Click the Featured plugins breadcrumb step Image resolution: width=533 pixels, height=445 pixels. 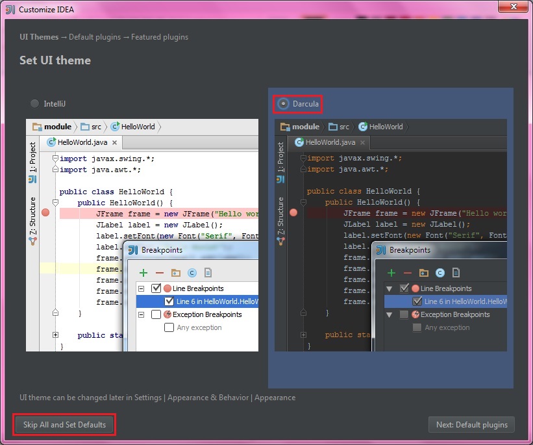(160, 37)
